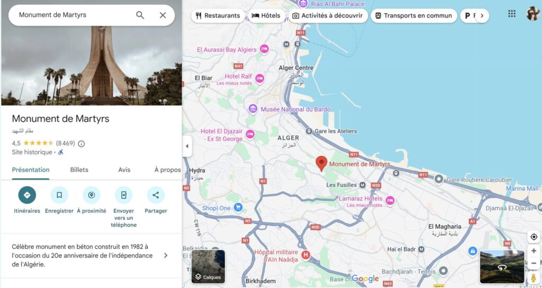This screenshot has height=288, width=542.
Task: Collapse the side panel arrow
Action: pyautogui.click(x=187, y=146)
